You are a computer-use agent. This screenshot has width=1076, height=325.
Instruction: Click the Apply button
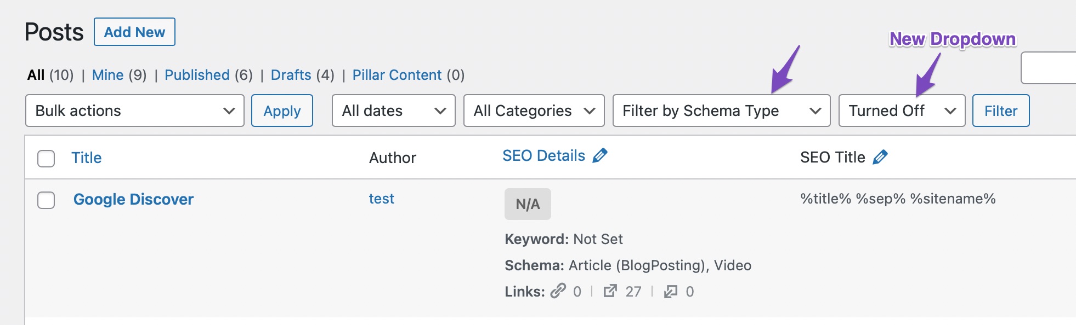[x=282, y=111]
